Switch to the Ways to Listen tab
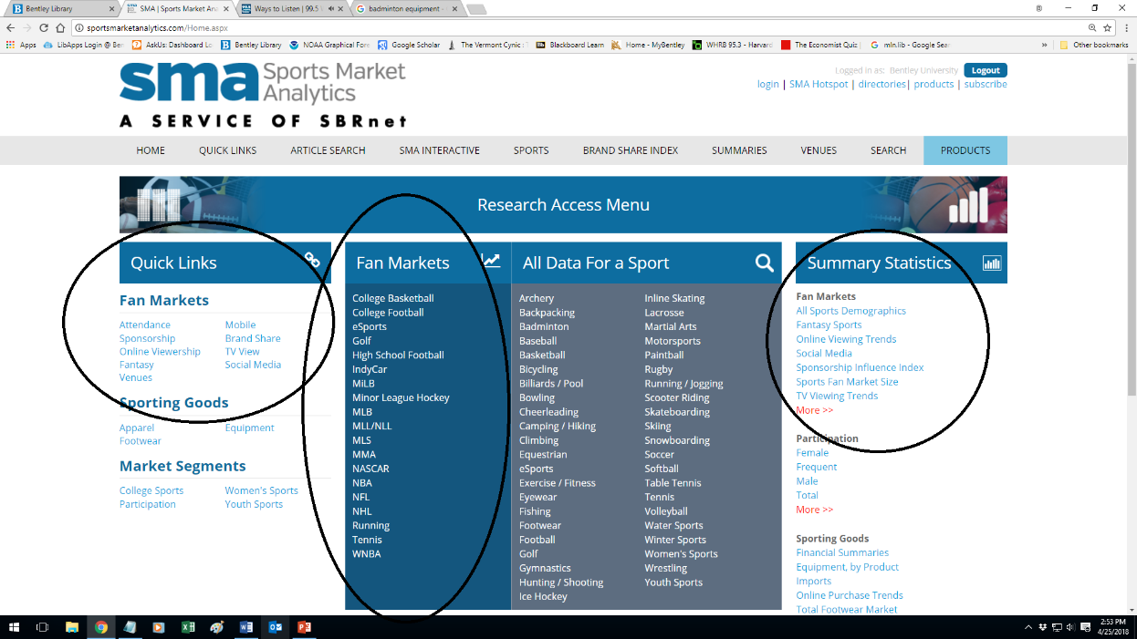Viewport: 1137px width, 639px height. [290, 8]
